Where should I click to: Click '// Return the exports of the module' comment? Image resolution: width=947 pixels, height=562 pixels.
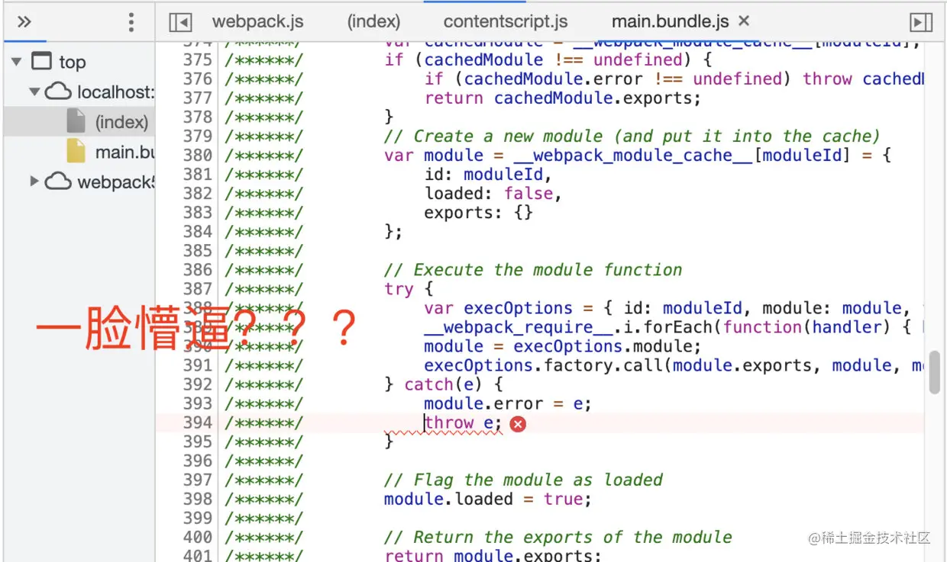click(558, 537)
